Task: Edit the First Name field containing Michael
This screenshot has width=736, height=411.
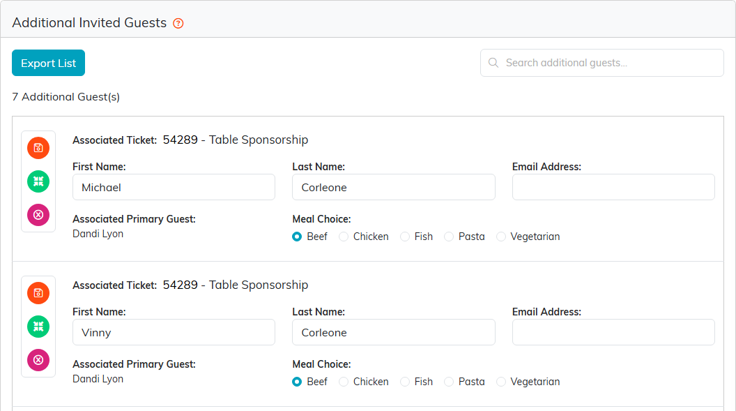Action: pos(174,187)
